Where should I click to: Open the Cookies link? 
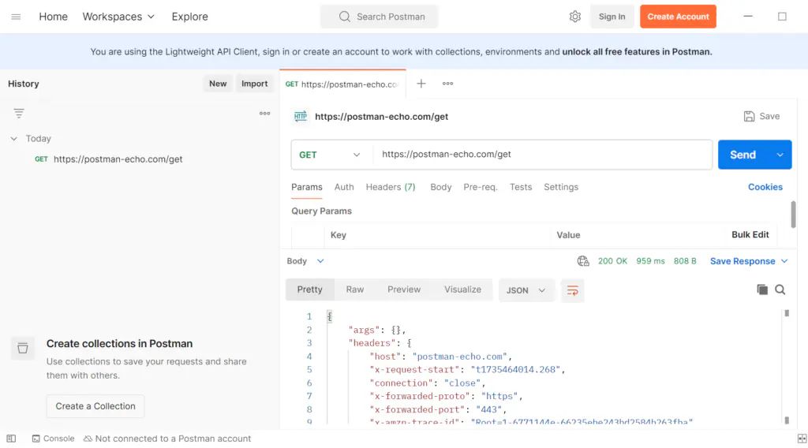(x=765, y=187)
